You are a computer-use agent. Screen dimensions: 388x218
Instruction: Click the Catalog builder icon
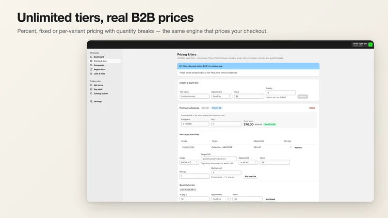point(91,93)
